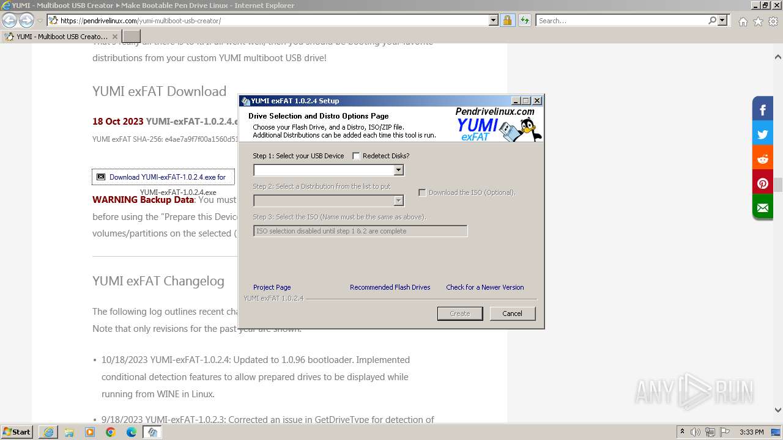Show hidden tray icons arrow
783x440 pixels.
(682, 432)
